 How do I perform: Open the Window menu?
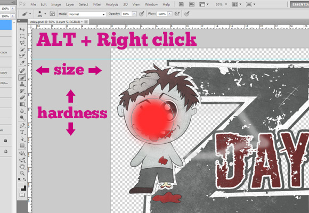coord(151,4)
